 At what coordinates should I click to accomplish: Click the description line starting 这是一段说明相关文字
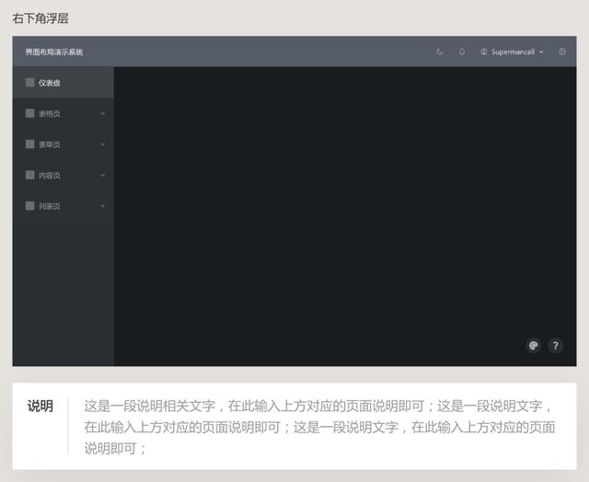[318, 406]
